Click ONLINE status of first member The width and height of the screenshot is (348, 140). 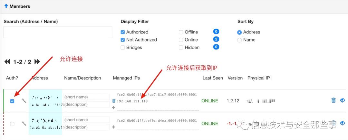210,101
